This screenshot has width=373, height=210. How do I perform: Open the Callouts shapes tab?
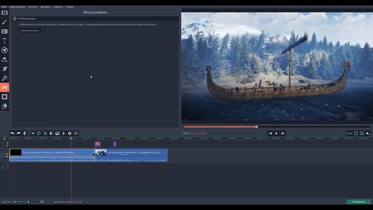click(x=5, y=60)
